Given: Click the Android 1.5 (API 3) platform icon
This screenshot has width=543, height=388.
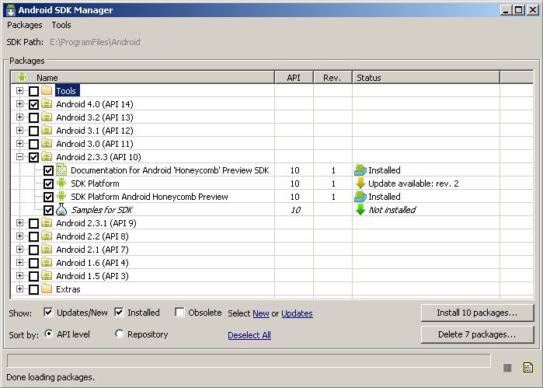Looking at the screenshot, I should [x=47, y=275].
